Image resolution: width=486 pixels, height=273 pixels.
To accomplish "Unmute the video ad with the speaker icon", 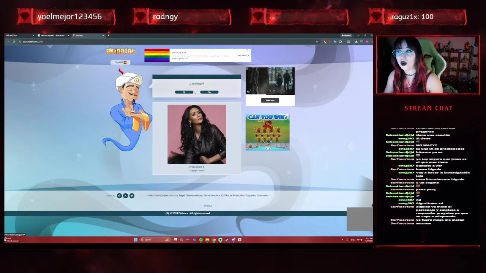I will 248,92.
